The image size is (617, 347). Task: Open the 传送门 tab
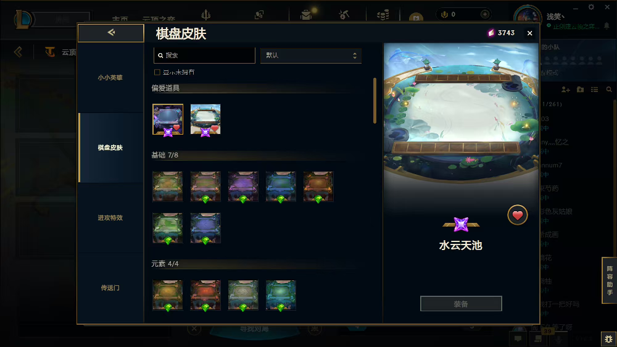[110, 288]
